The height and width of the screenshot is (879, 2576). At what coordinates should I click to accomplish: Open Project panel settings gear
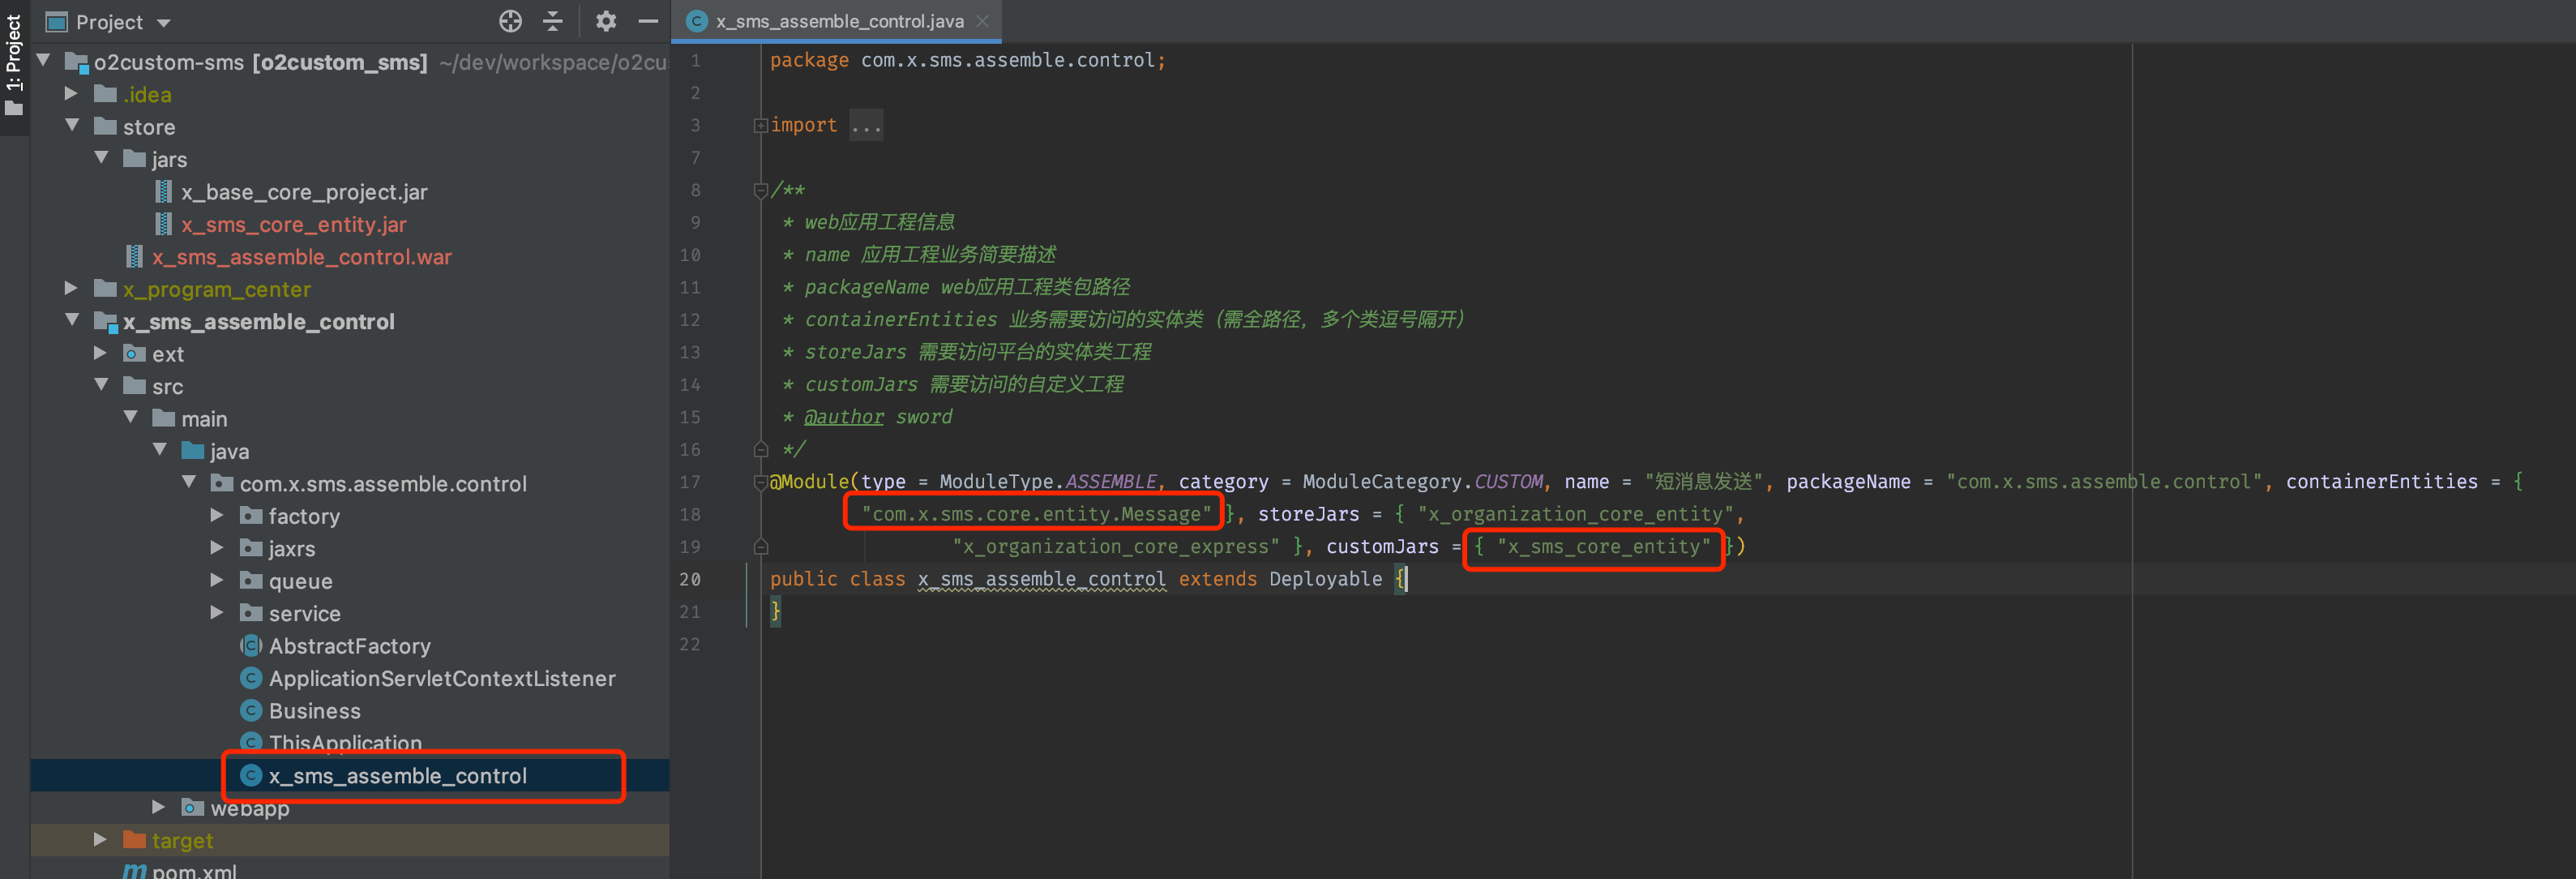pyautogui.click(x=605, y=21)
